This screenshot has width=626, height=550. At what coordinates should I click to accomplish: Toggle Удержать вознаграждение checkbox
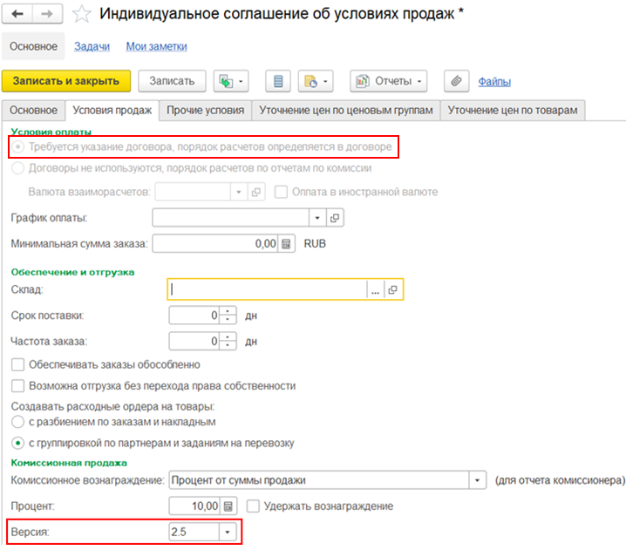[x=253, y=506]
